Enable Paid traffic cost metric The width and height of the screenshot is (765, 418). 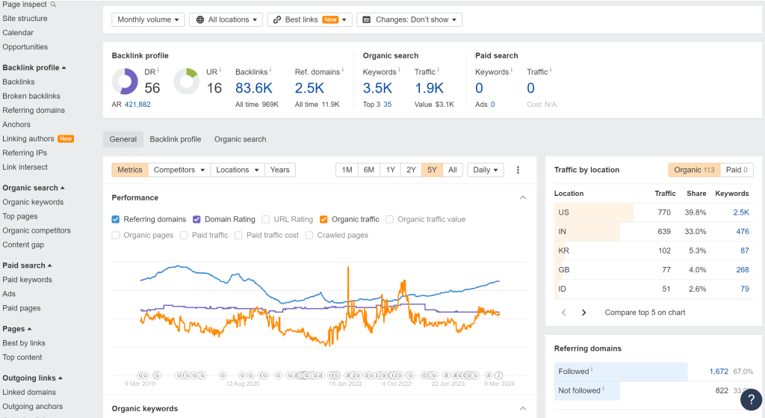238,235
